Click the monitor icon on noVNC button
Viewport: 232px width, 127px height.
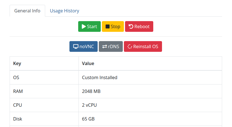click(76, 46)
